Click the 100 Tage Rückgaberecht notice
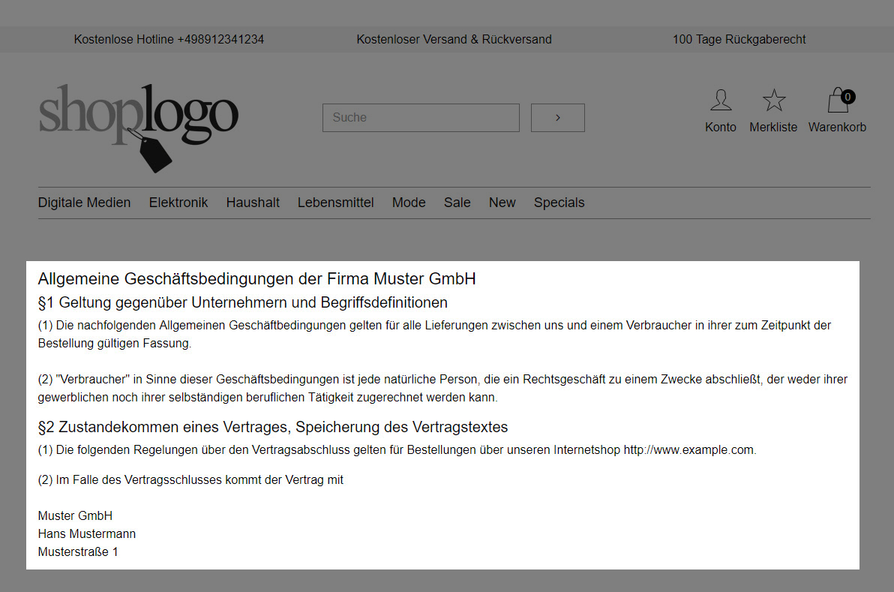The height and width of the screenshot is (592, 894). click(x=739, y=39)
